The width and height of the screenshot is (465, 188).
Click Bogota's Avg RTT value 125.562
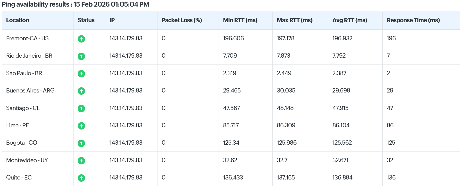click(342, 143)
